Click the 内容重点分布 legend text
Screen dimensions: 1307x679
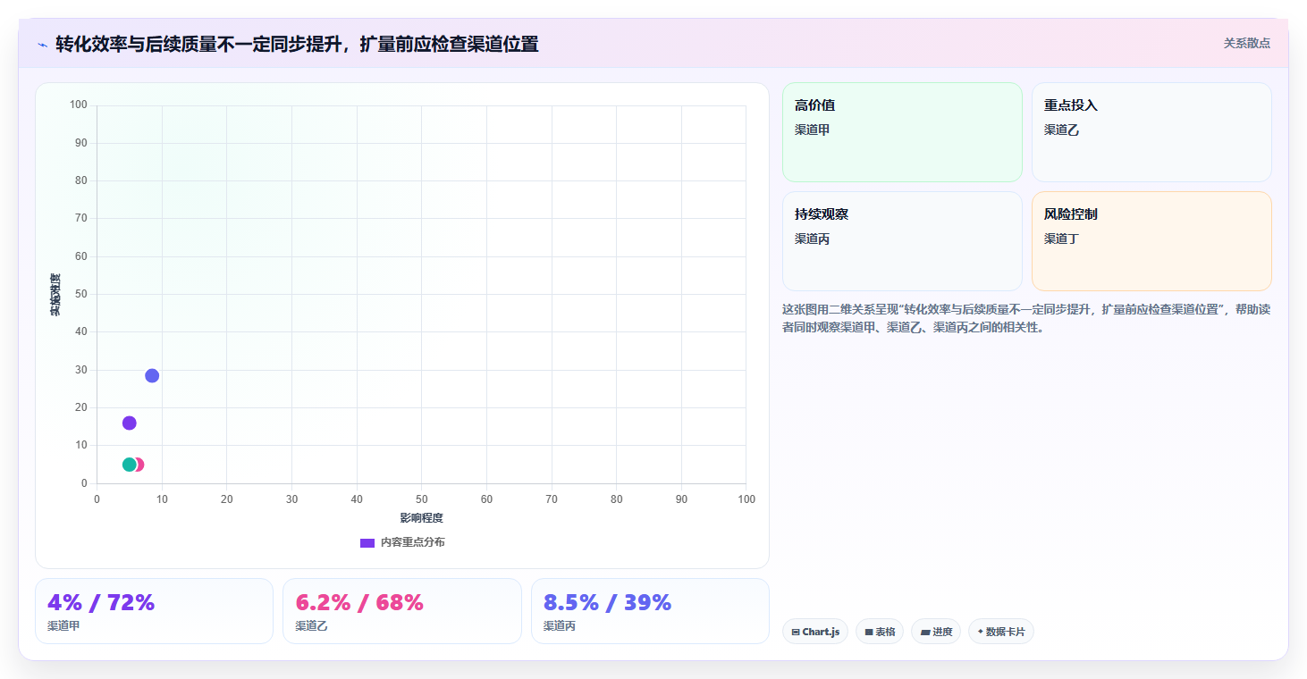[412, 542]
